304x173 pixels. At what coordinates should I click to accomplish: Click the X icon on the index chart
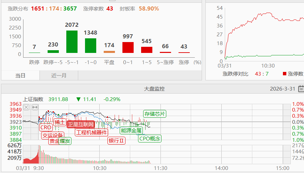click(26, 107)
